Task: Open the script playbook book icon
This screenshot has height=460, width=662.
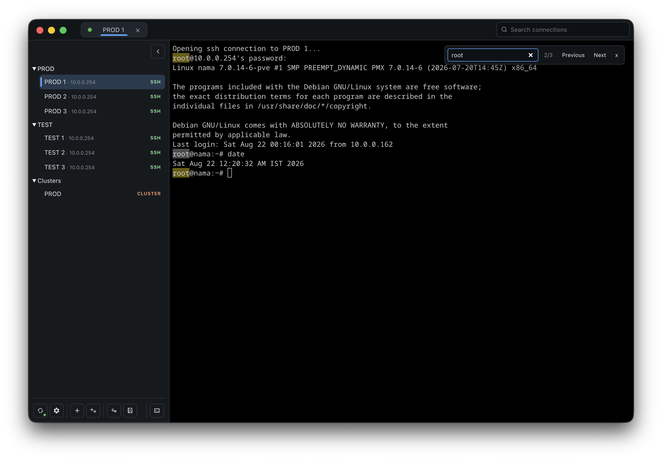Action: [130, 410]
